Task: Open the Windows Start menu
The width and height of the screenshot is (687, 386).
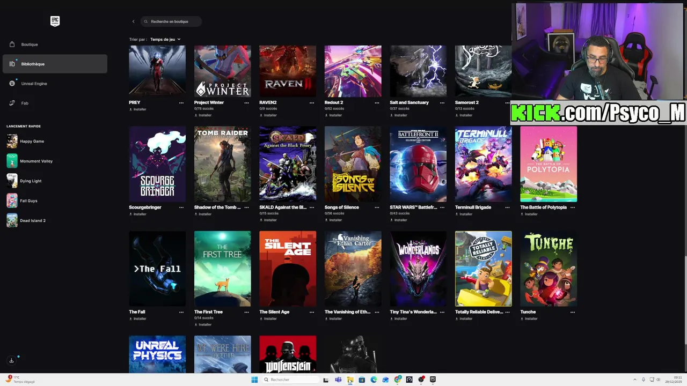Action: click(254, 380)
